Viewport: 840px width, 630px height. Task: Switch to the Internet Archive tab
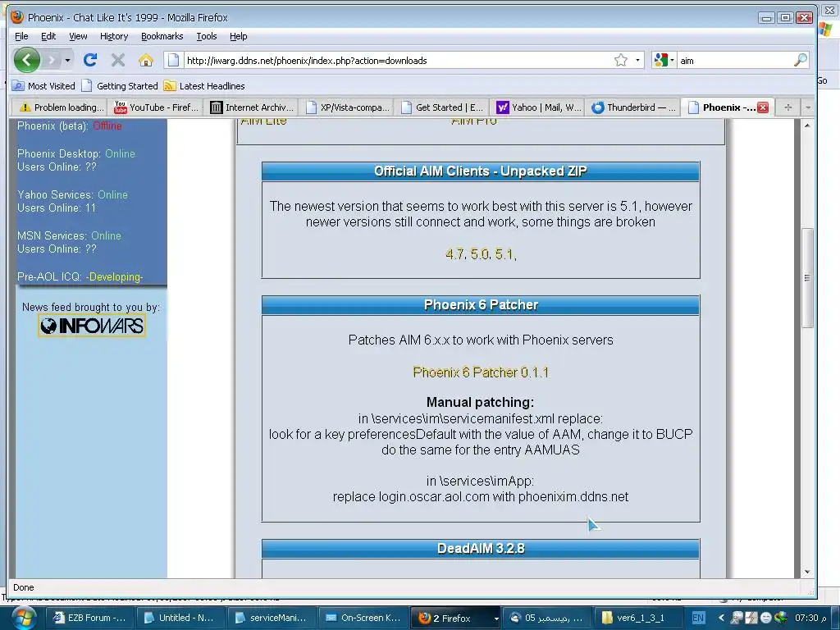tap(251, 107)
